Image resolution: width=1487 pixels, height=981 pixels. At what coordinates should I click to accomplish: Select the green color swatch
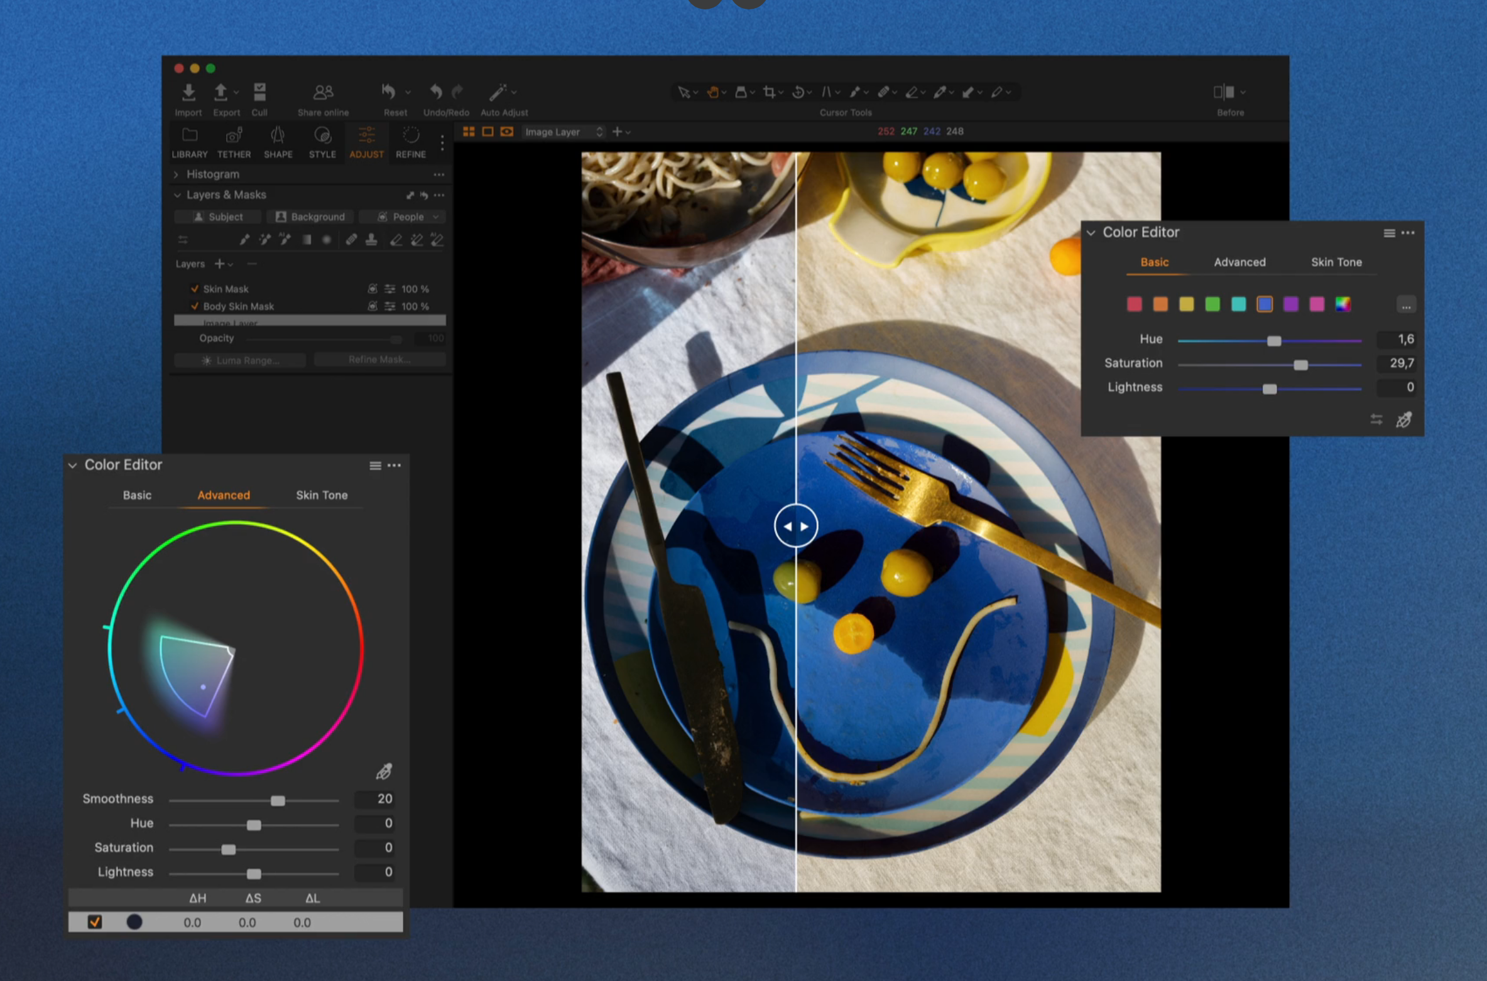(x=1212, y=304)
